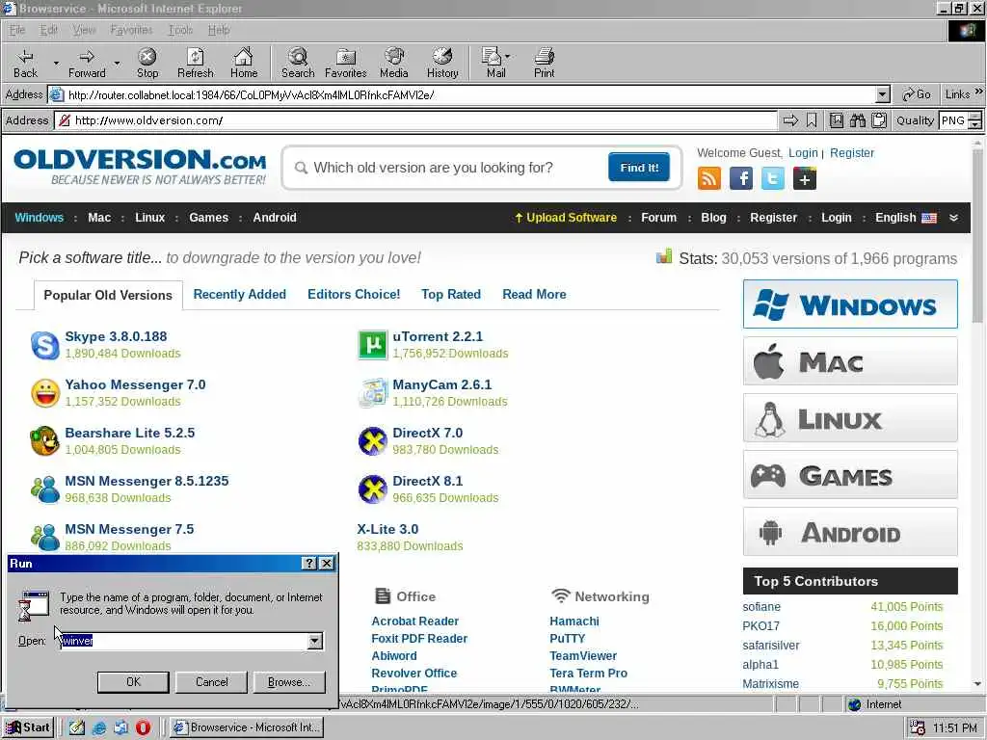Open the Forward button history dropdown arrow
Viewport: 987px width, 740px height.
point(117,63)
